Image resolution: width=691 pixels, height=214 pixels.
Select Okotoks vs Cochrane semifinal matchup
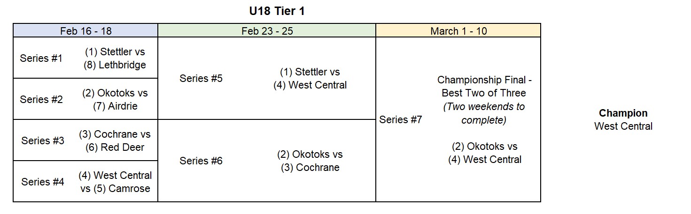[x=310, y=161]
